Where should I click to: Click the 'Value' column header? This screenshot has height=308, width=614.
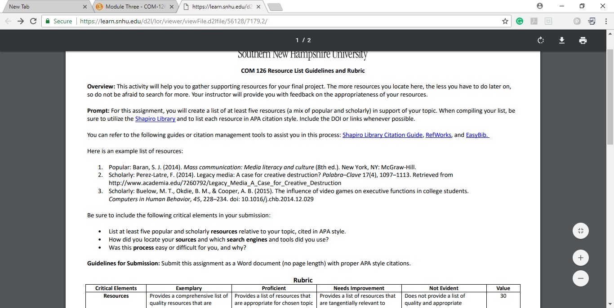pos(503,288)
